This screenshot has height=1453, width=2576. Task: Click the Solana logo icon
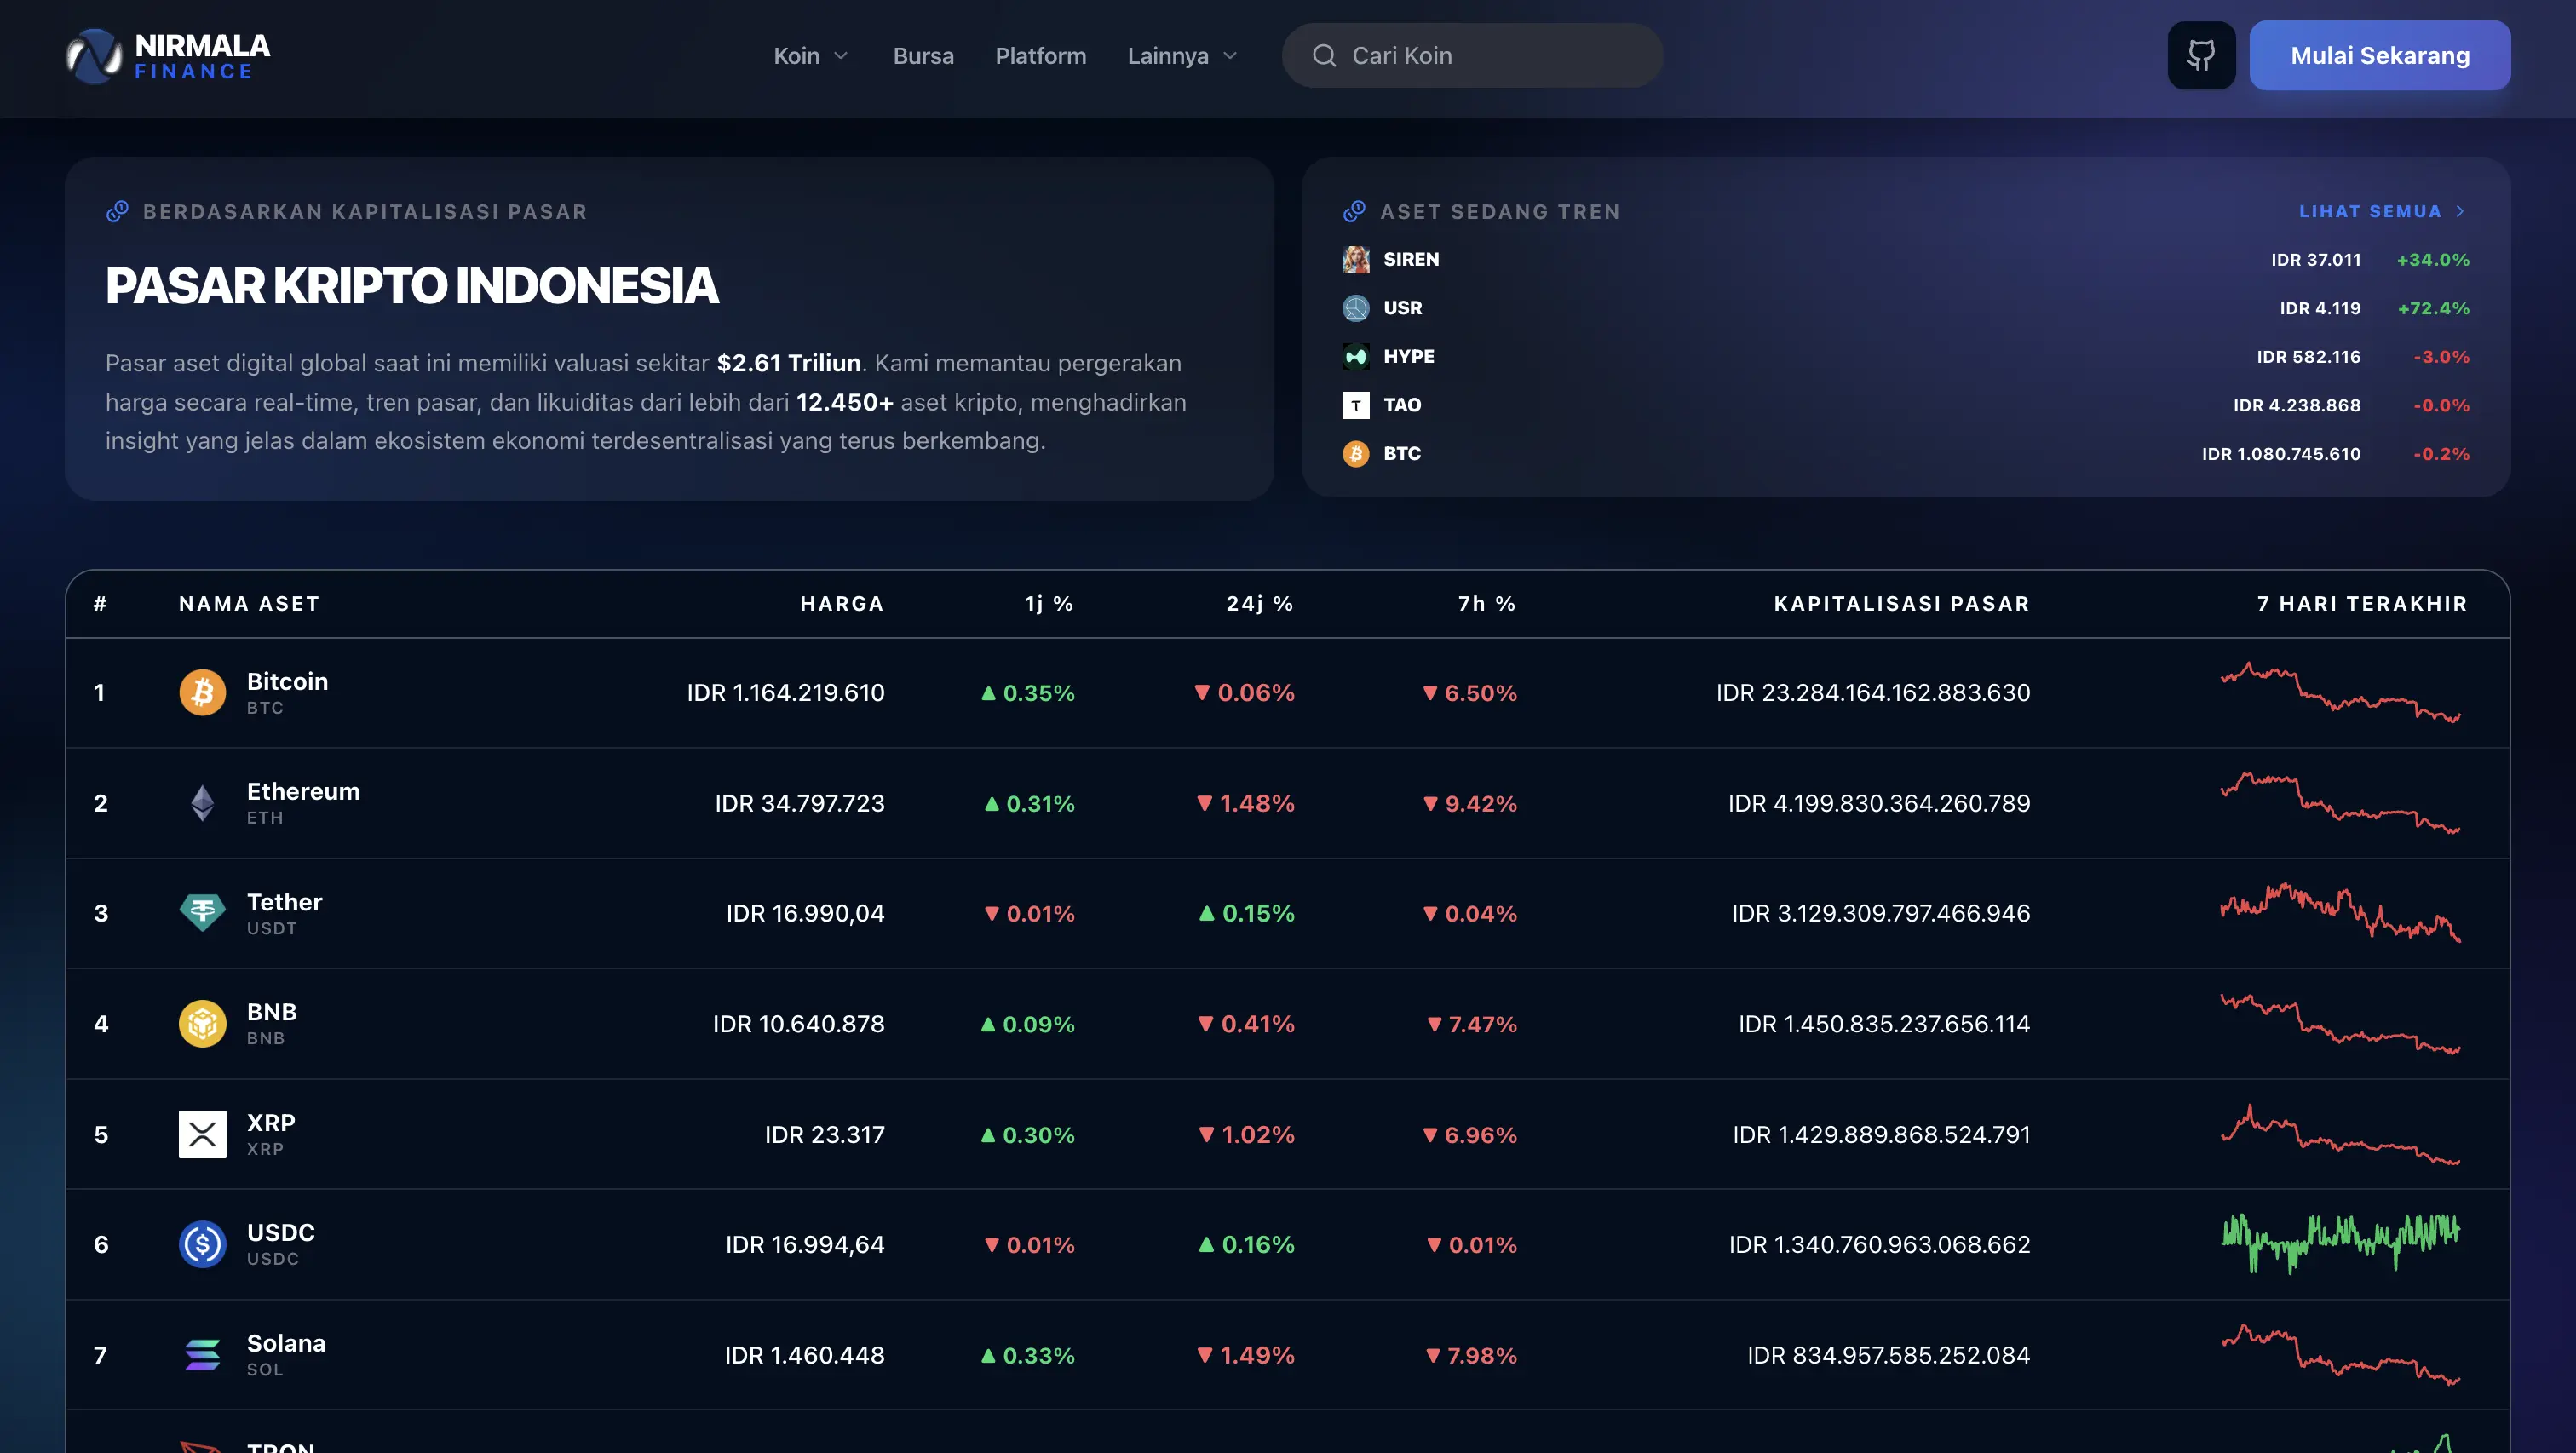point(202,1355)
